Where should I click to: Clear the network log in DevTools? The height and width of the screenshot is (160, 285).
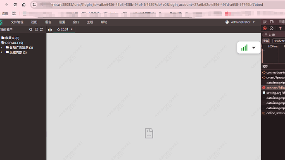271,29
